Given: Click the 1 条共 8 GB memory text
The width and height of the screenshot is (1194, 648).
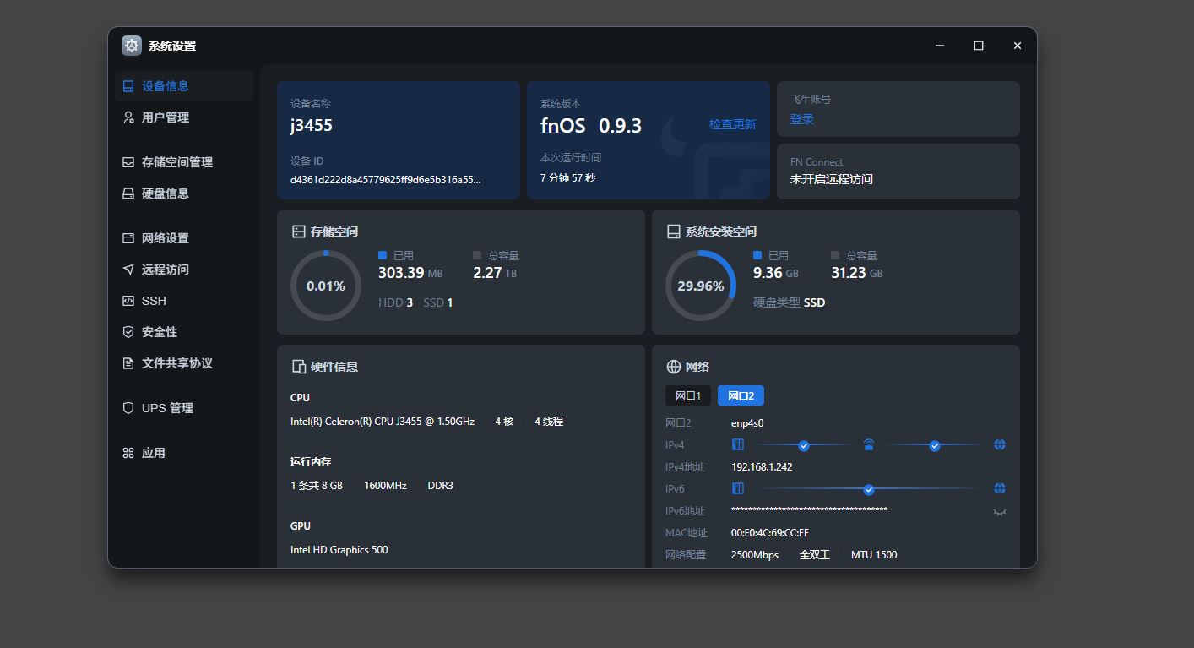Looking at the screenshot, I should [x=317, y=486].
